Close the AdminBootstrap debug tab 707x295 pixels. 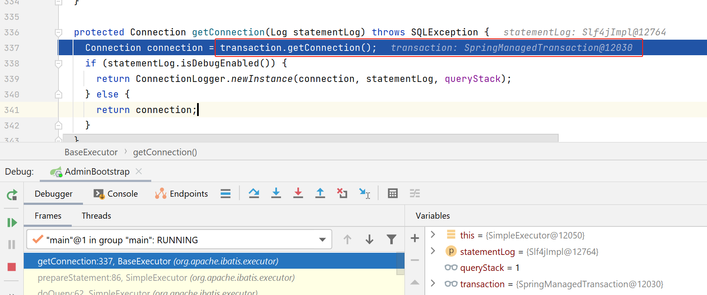(x=139, y=171)
